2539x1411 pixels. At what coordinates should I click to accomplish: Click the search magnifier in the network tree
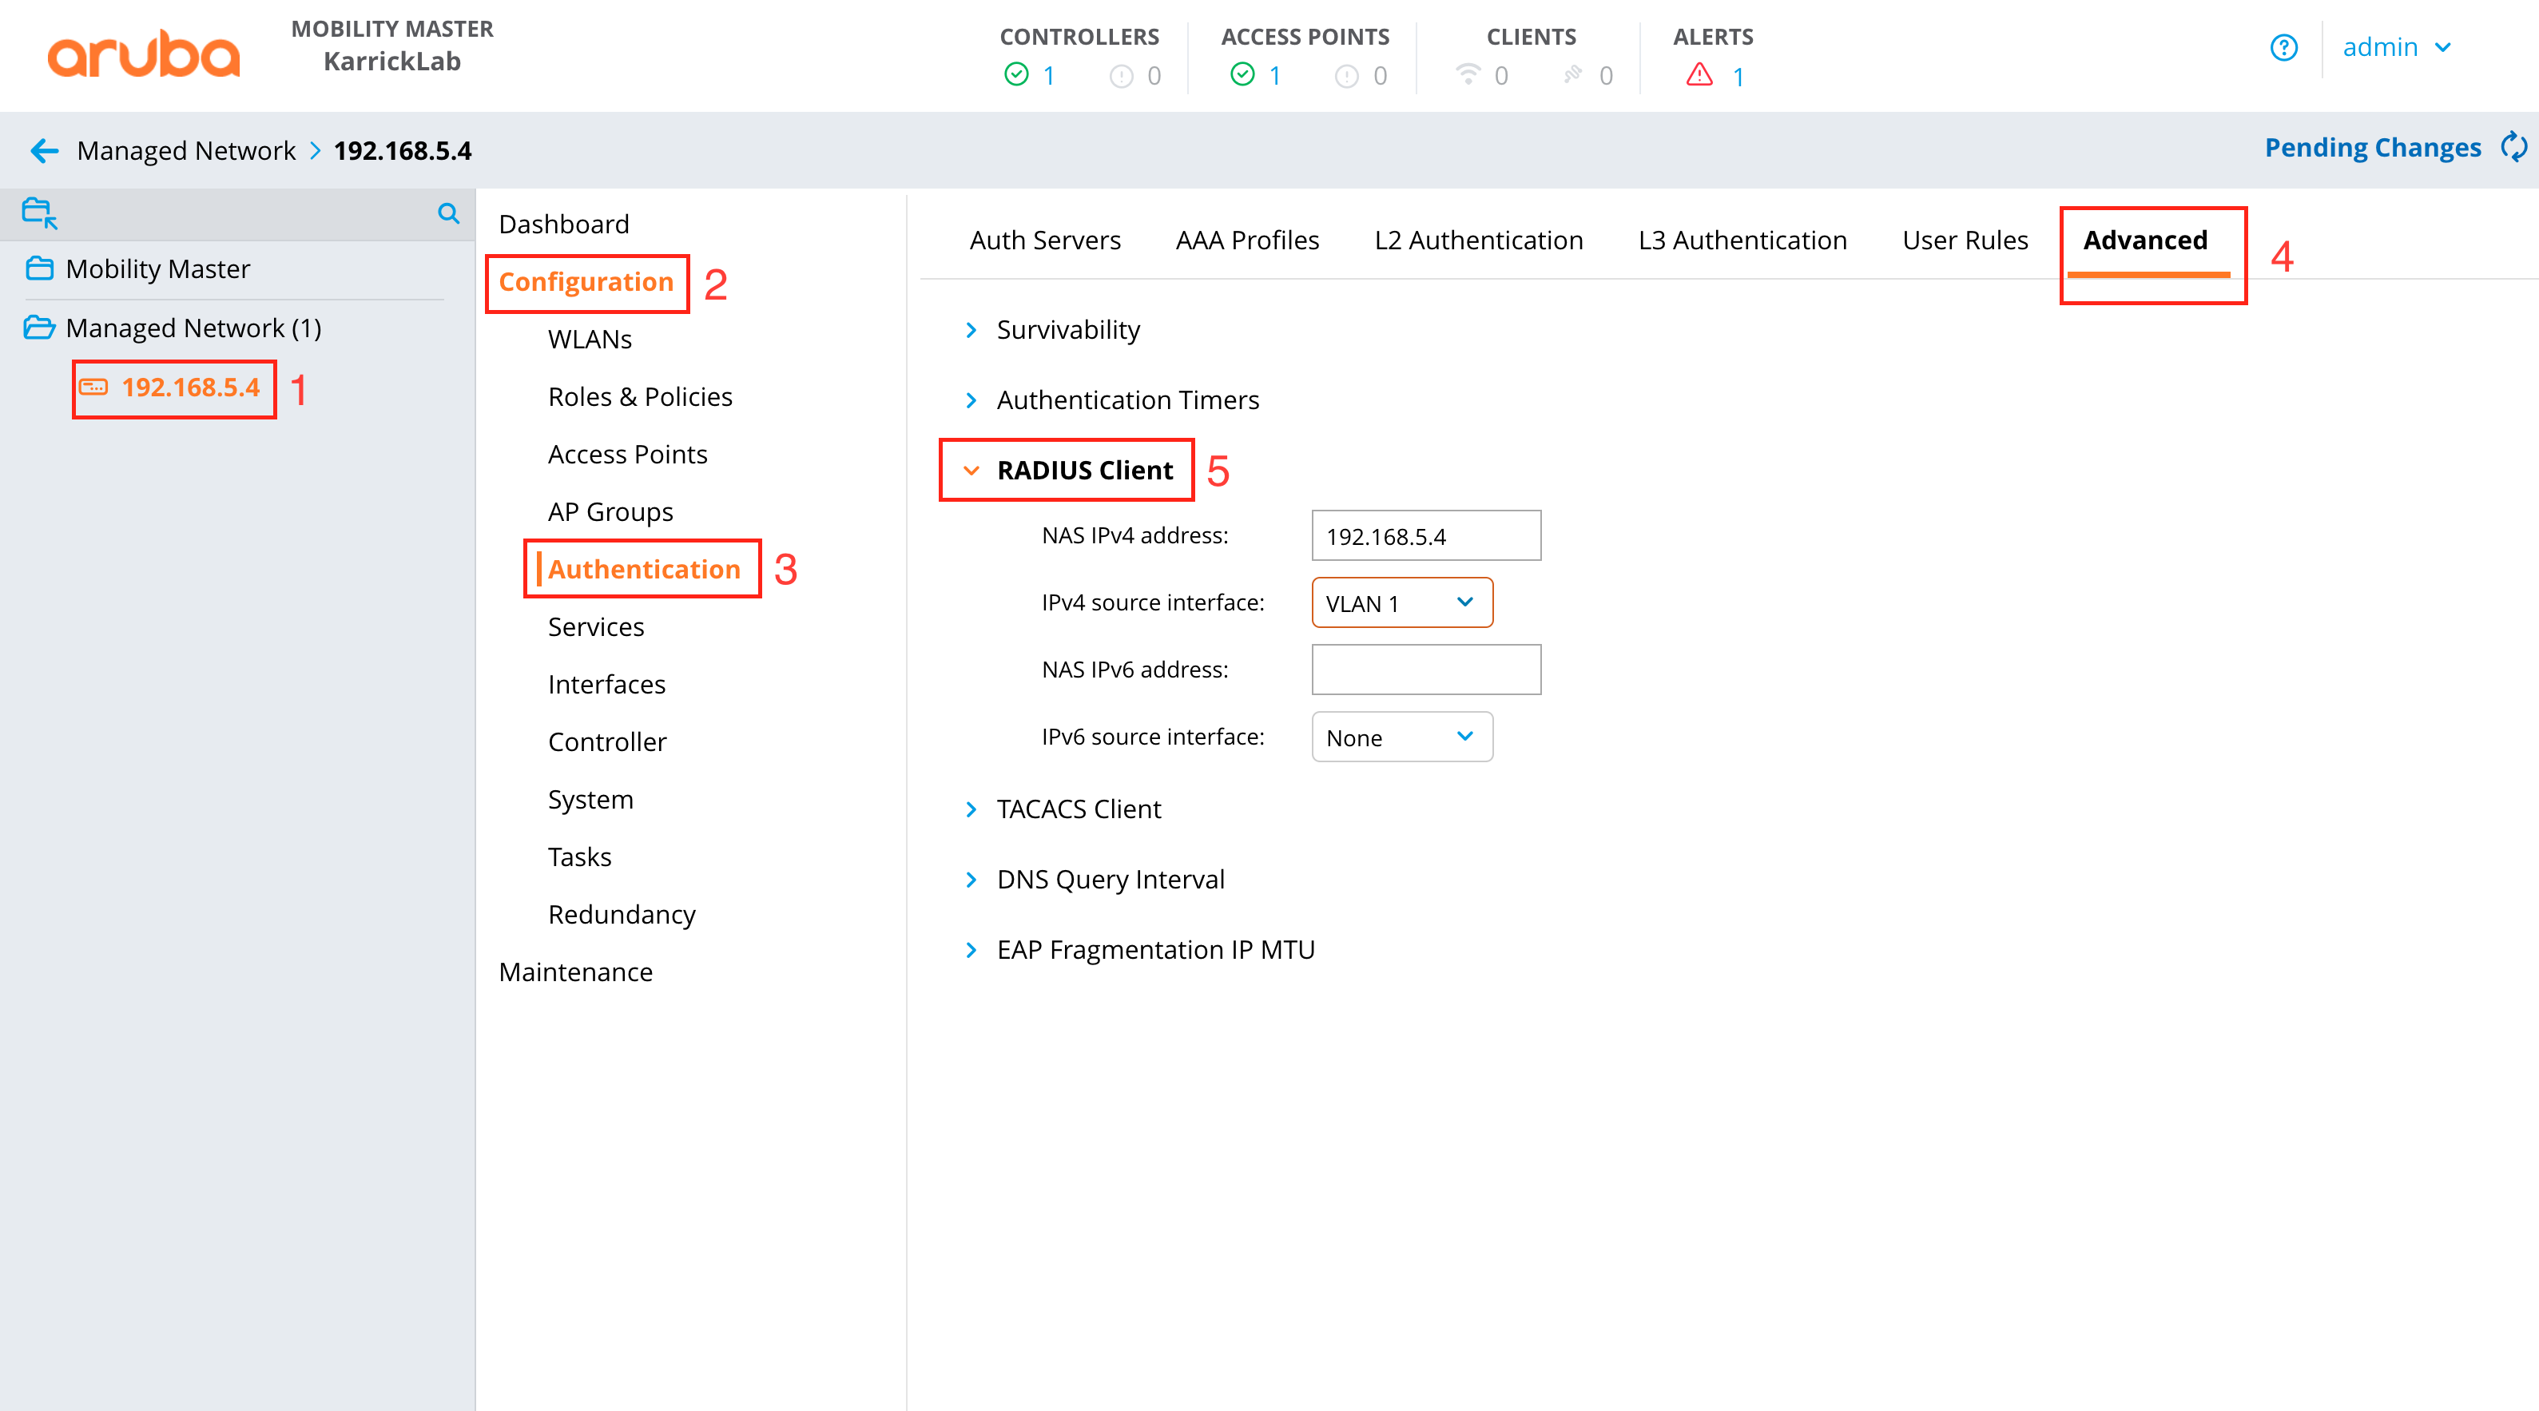(448, 213)
